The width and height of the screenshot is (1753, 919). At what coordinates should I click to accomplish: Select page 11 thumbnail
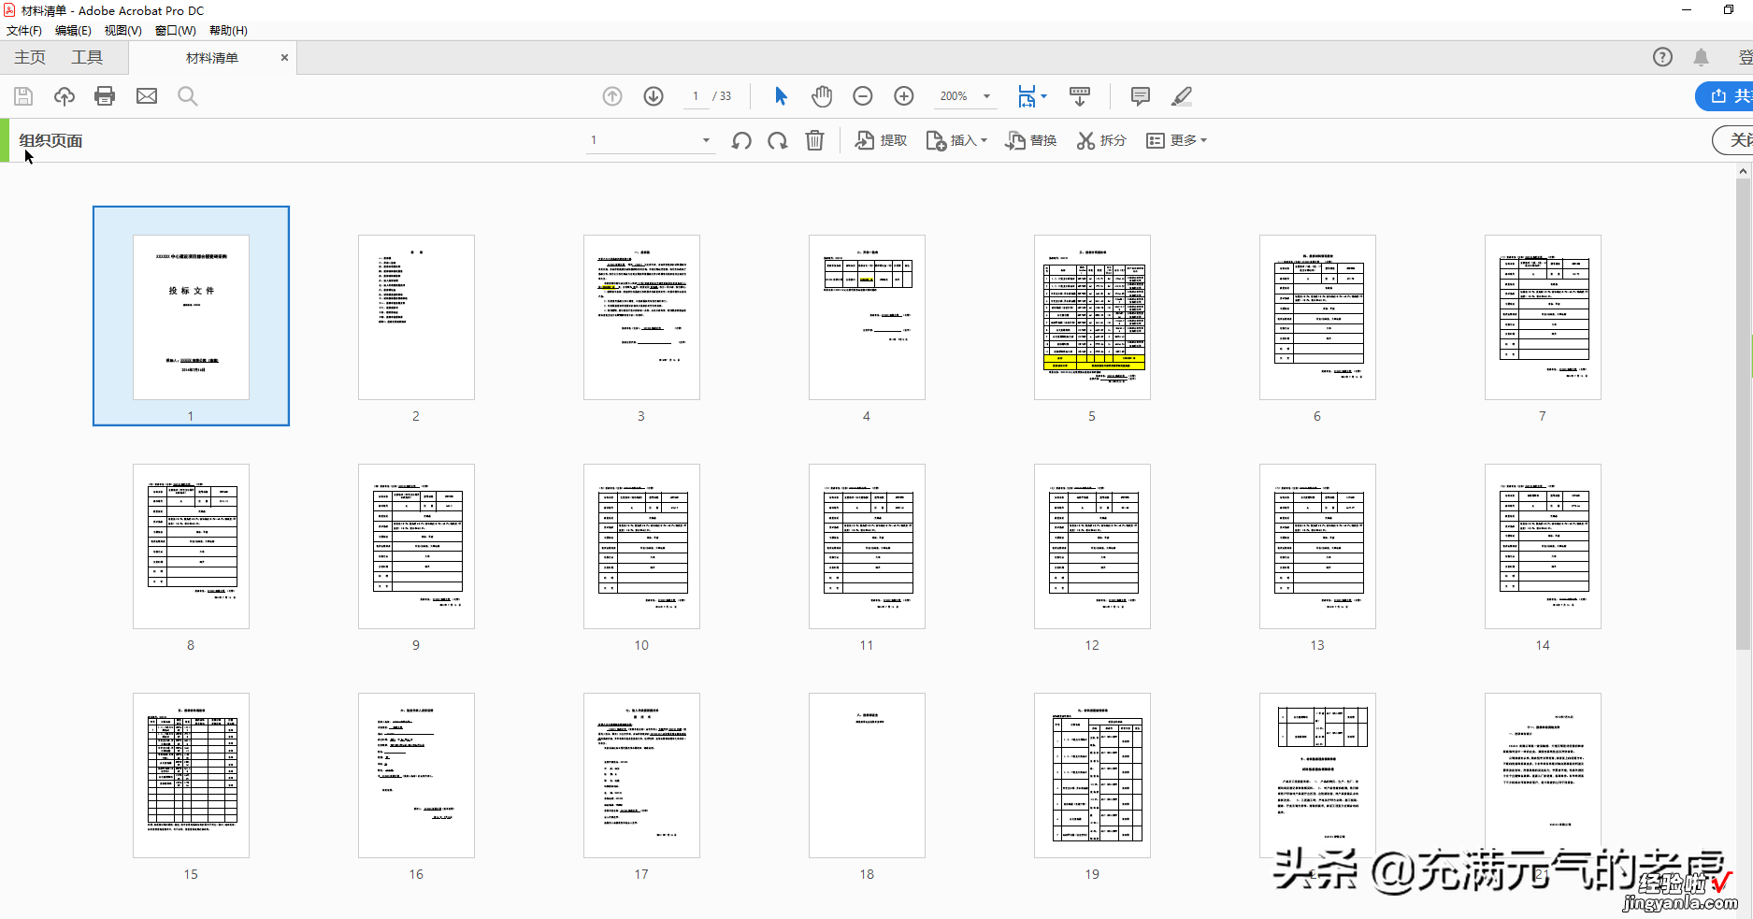[867, 546]
